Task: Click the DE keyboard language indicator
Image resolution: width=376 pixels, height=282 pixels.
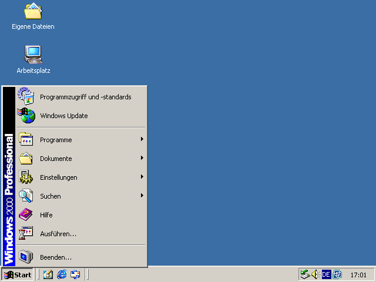Action: tap(327, 274)
